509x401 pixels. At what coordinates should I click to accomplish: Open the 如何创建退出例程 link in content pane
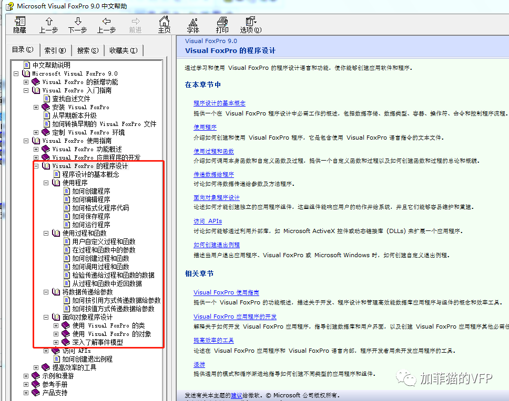pos(217,245)
